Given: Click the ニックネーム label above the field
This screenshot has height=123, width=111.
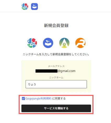Looking at the screenshot, I should [56, 78].
